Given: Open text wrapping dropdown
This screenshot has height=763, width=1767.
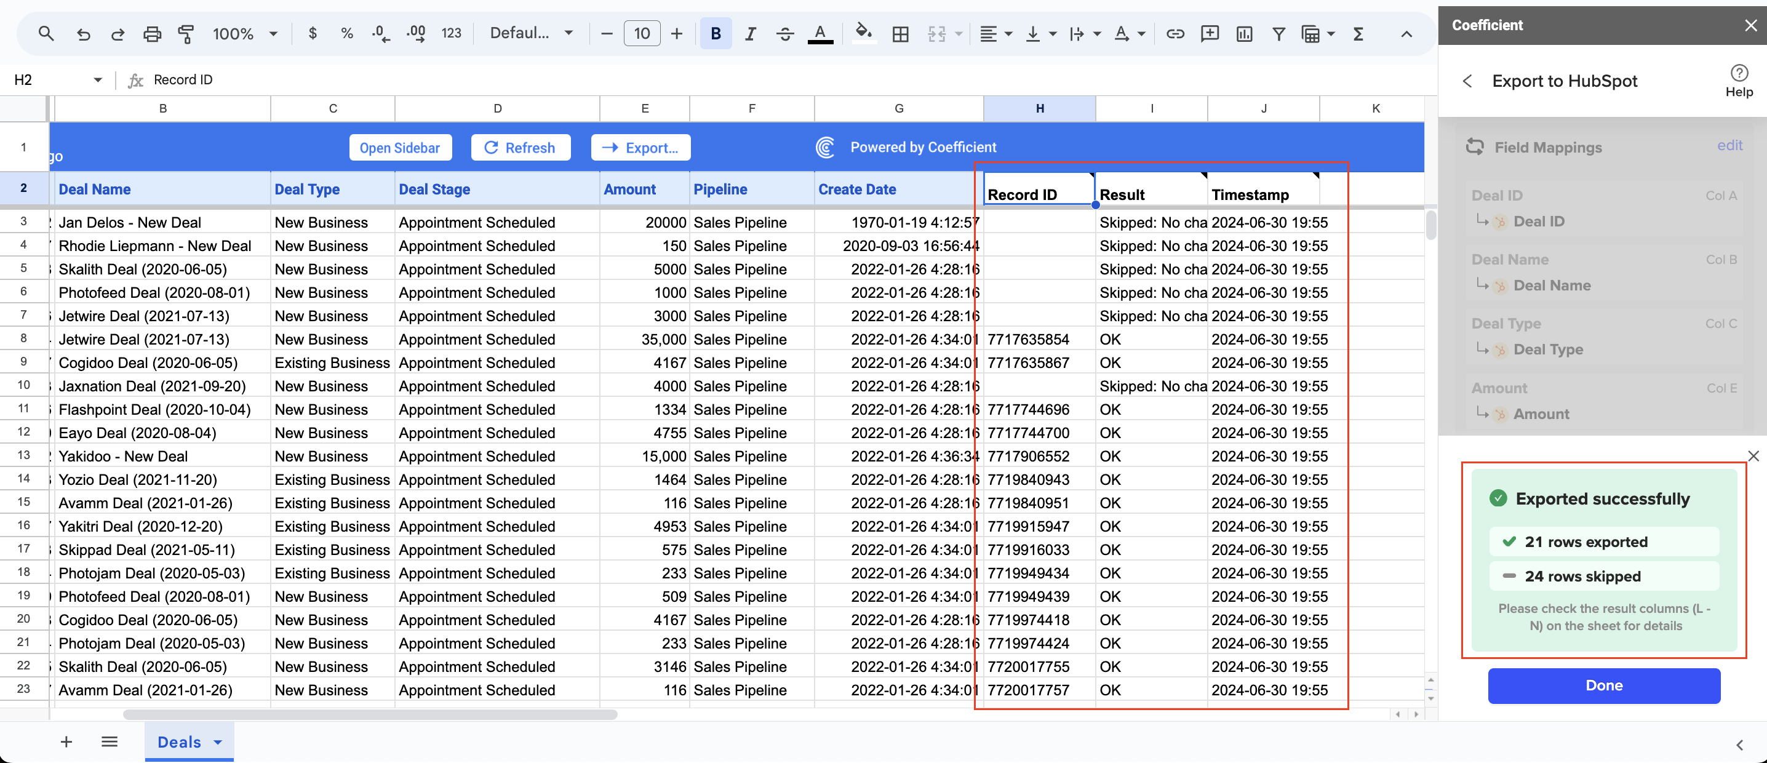Looking at the screenshot, I should coord(1085,33).
